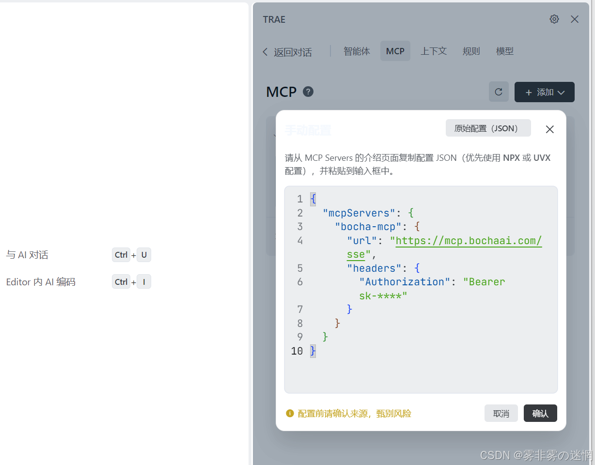
Task: Open the https://mcp.bochaai.com/ link
Action: tap(469, 241)
